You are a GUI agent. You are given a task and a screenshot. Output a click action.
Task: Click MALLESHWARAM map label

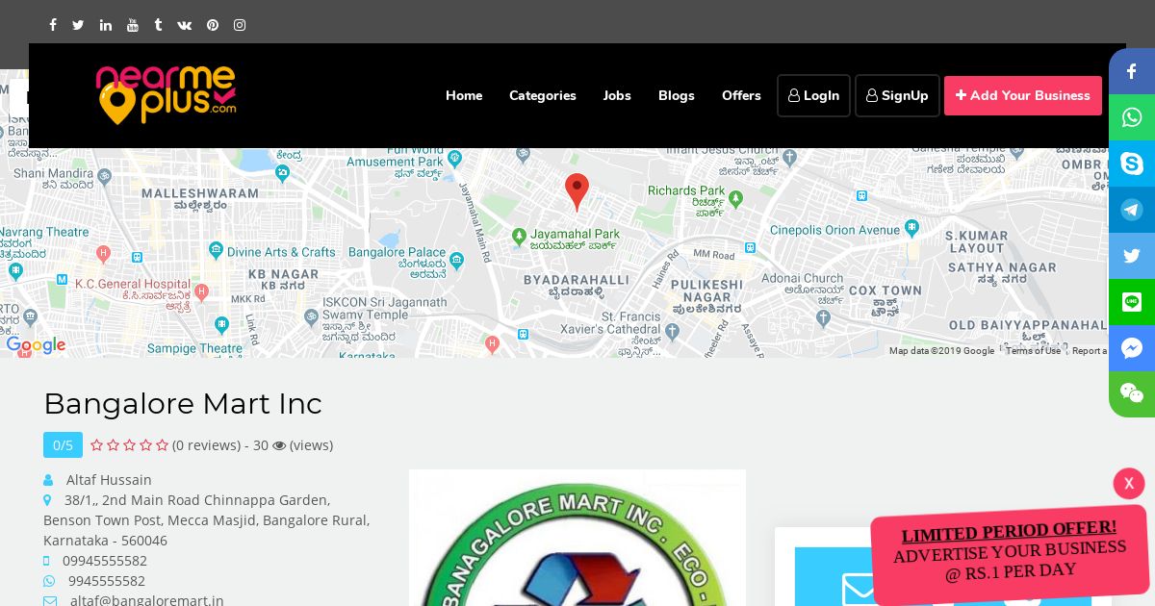point(200,193)
